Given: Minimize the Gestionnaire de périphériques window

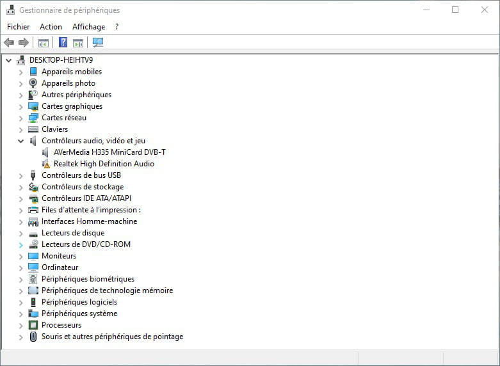Looking at the screenshot, I should click(426, 10).
